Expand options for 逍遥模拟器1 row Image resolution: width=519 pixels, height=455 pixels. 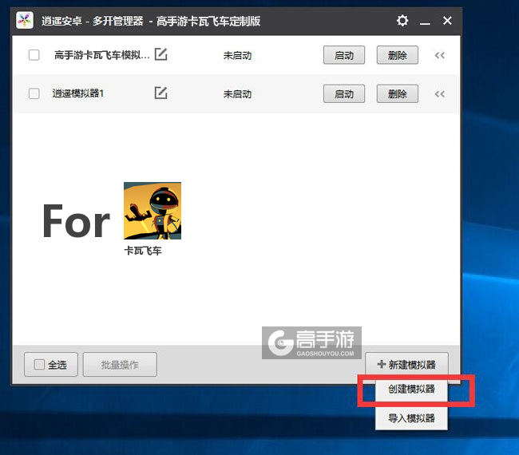(x=440, y=94)
